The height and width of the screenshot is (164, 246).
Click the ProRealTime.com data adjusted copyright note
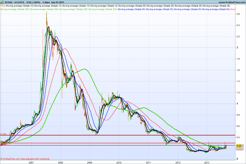[x=25, y=159]
